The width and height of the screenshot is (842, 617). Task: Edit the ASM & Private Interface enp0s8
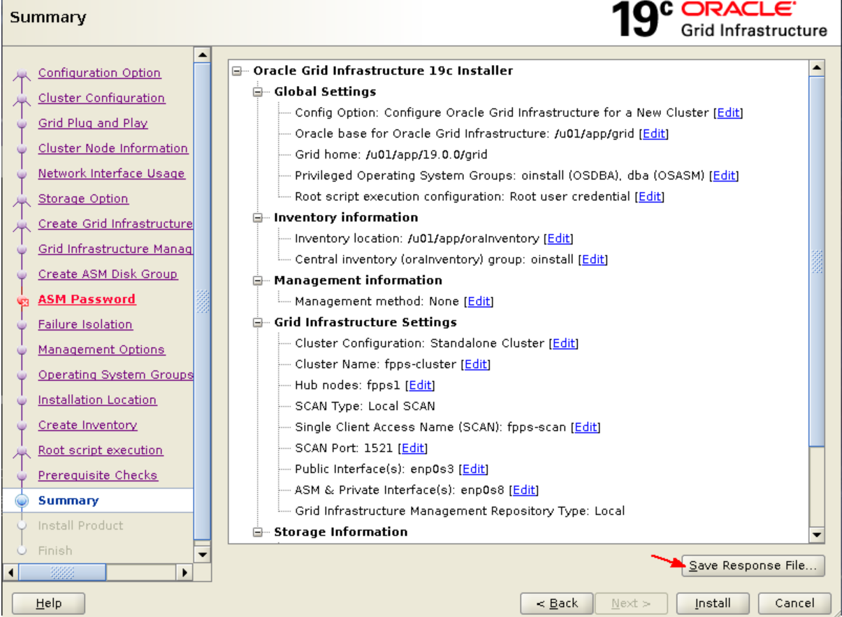coord(524,490)
